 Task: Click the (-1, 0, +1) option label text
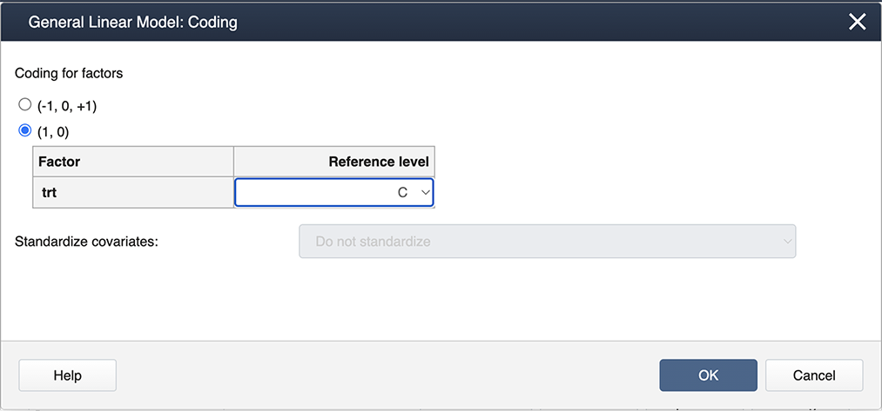(65, 106)
